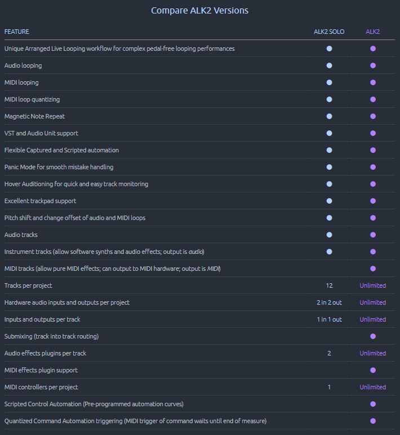400x435 pixels.
Task: Click ALK2 dot for MIDI tracks row
Action: click(373, 269)
